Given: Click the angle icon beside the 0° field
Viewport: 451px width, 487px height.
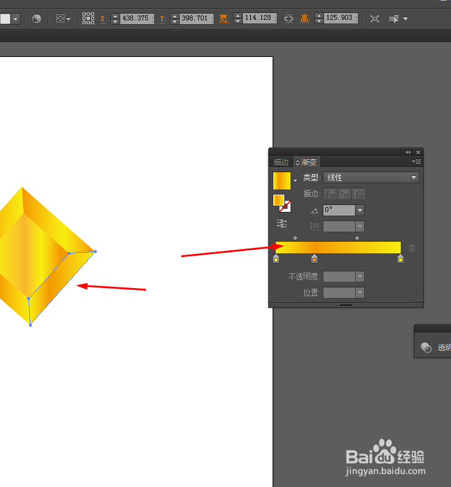Looking at the screenshot, I should (x=315, y=211).
